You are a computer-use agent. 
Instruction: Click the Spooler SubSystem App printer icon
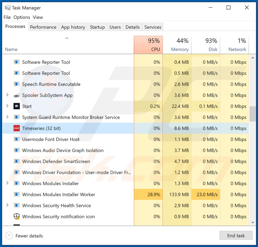pyautogui.click(x=17, y=95)
